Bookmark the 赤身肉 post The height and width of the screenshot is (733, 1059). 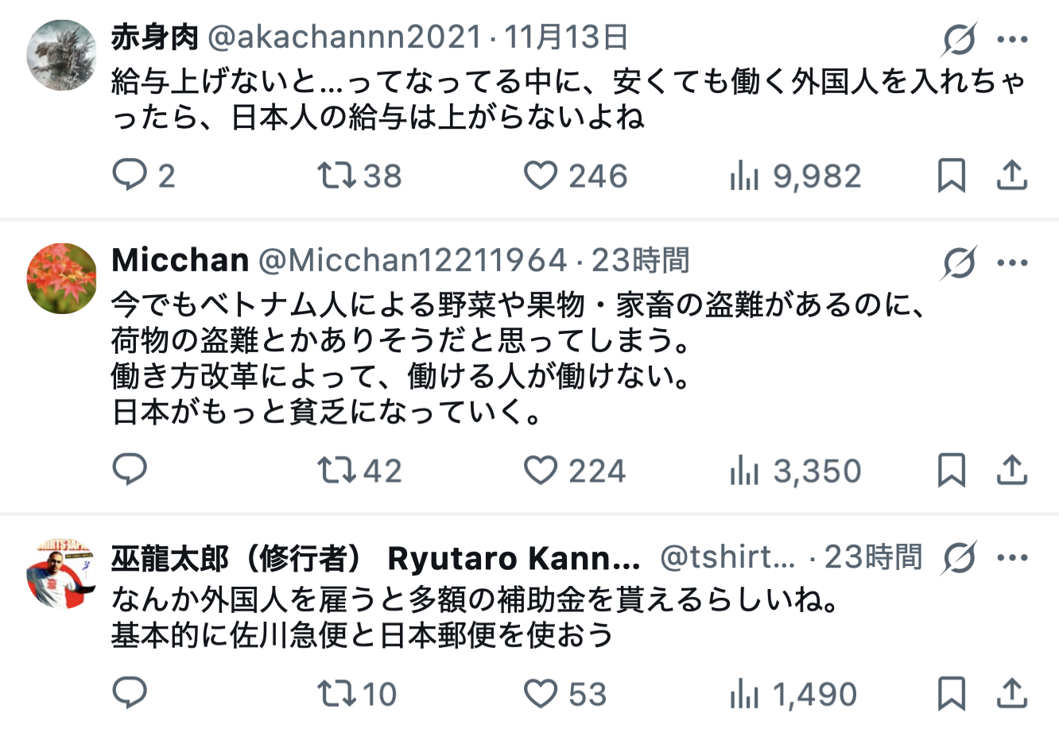(x=951, y=176)
